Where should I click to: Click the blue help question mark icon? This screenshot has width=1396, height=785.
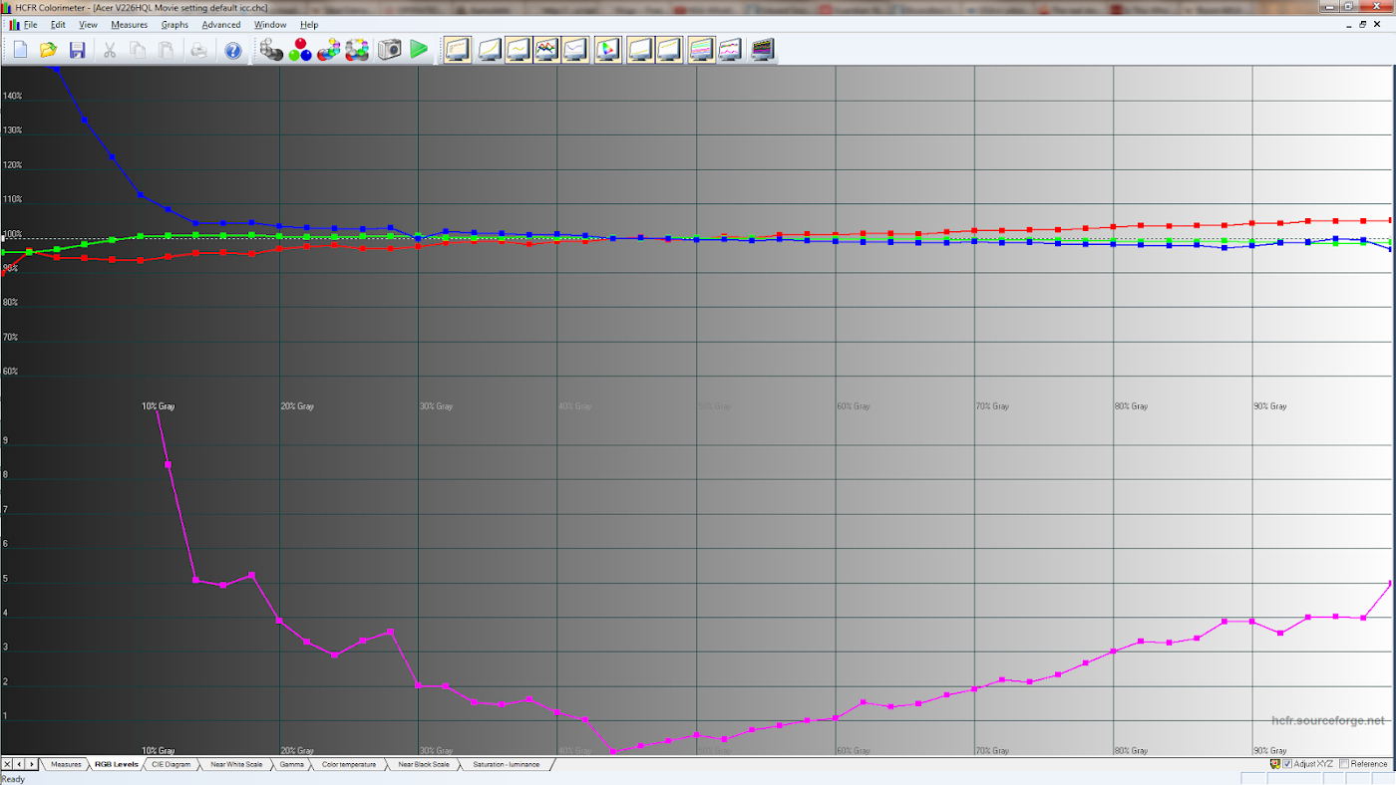232,50
